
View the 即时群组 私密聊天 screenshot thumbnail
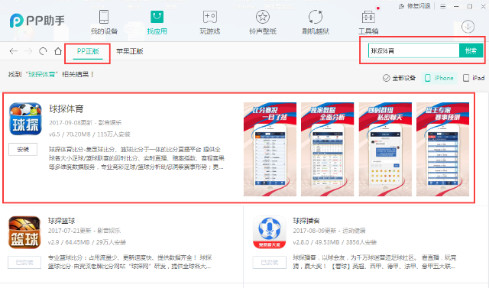[385, 149]
